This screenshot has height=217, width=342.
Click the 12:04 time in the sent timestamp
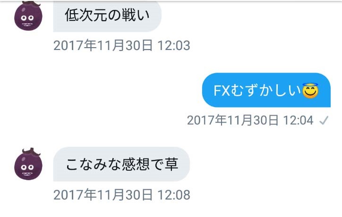[298, 120]
